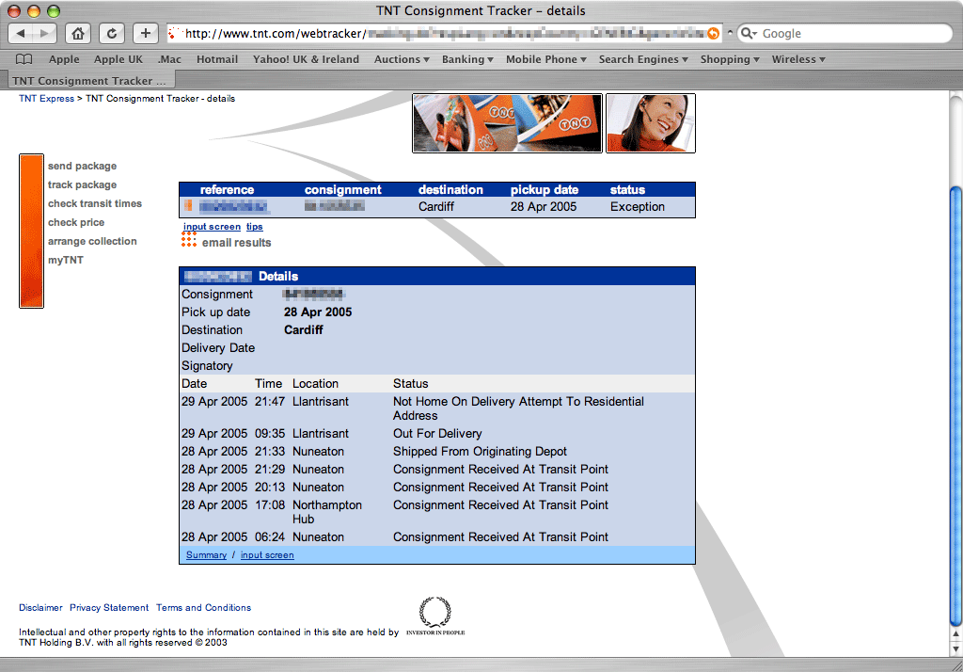Open the Google search magnifier menu
This screenshot has width=963, height=672.
(x=749, y=33)
